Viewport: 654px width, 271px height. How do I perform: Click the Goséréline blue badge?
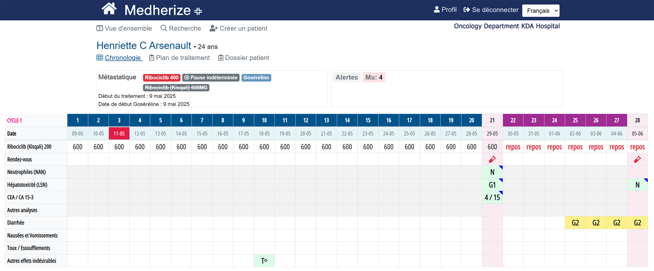click(256, 78)
